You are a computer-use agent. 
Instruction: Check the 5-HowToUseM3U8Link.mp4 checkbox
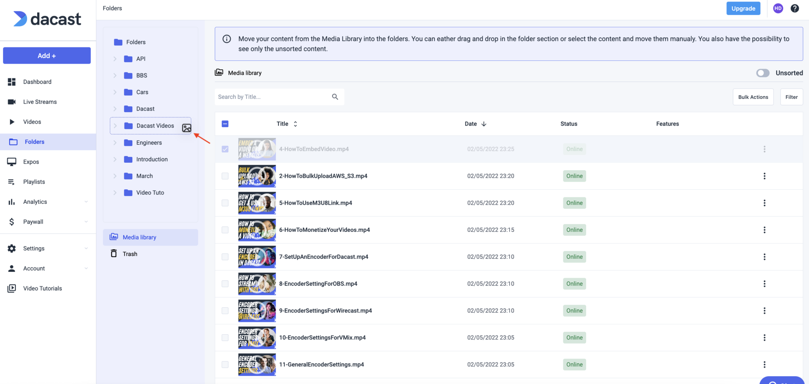225,203
